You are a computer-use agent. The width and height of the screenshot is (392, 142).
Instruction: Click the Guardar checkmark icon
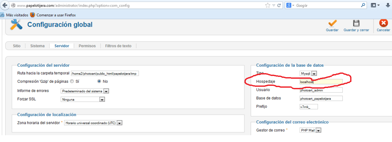[332, 23]
